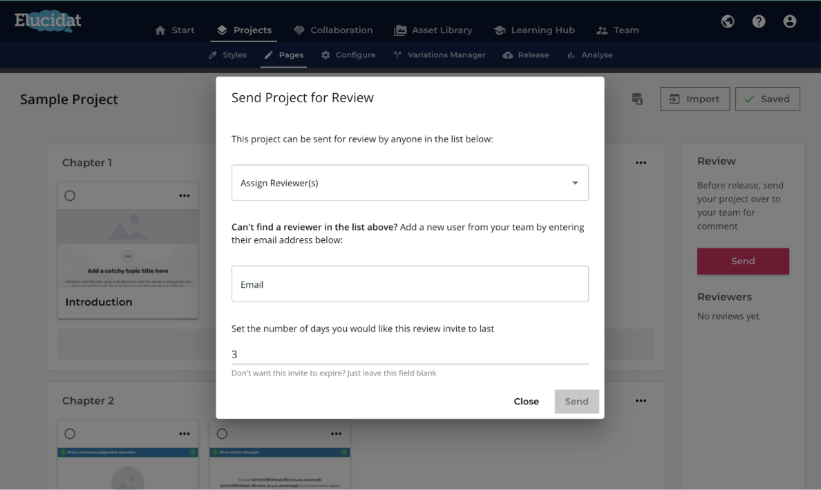Click the Chapter 1 heading
Screen dimensions: 821x490
[x=87, y=163]
